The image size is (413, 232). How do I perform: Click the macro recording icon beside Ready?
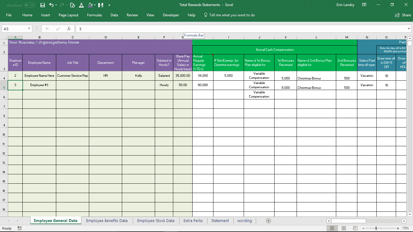(20, 228)
